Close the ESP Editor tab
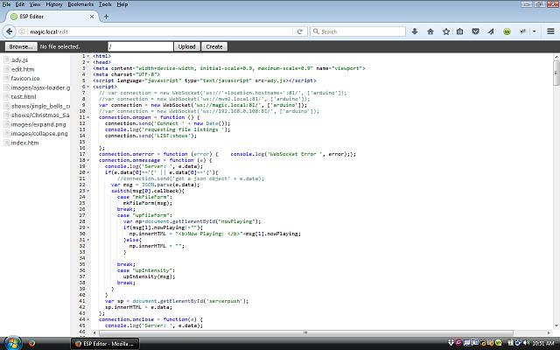The image size is (560, 350). [x=92, y=17]
